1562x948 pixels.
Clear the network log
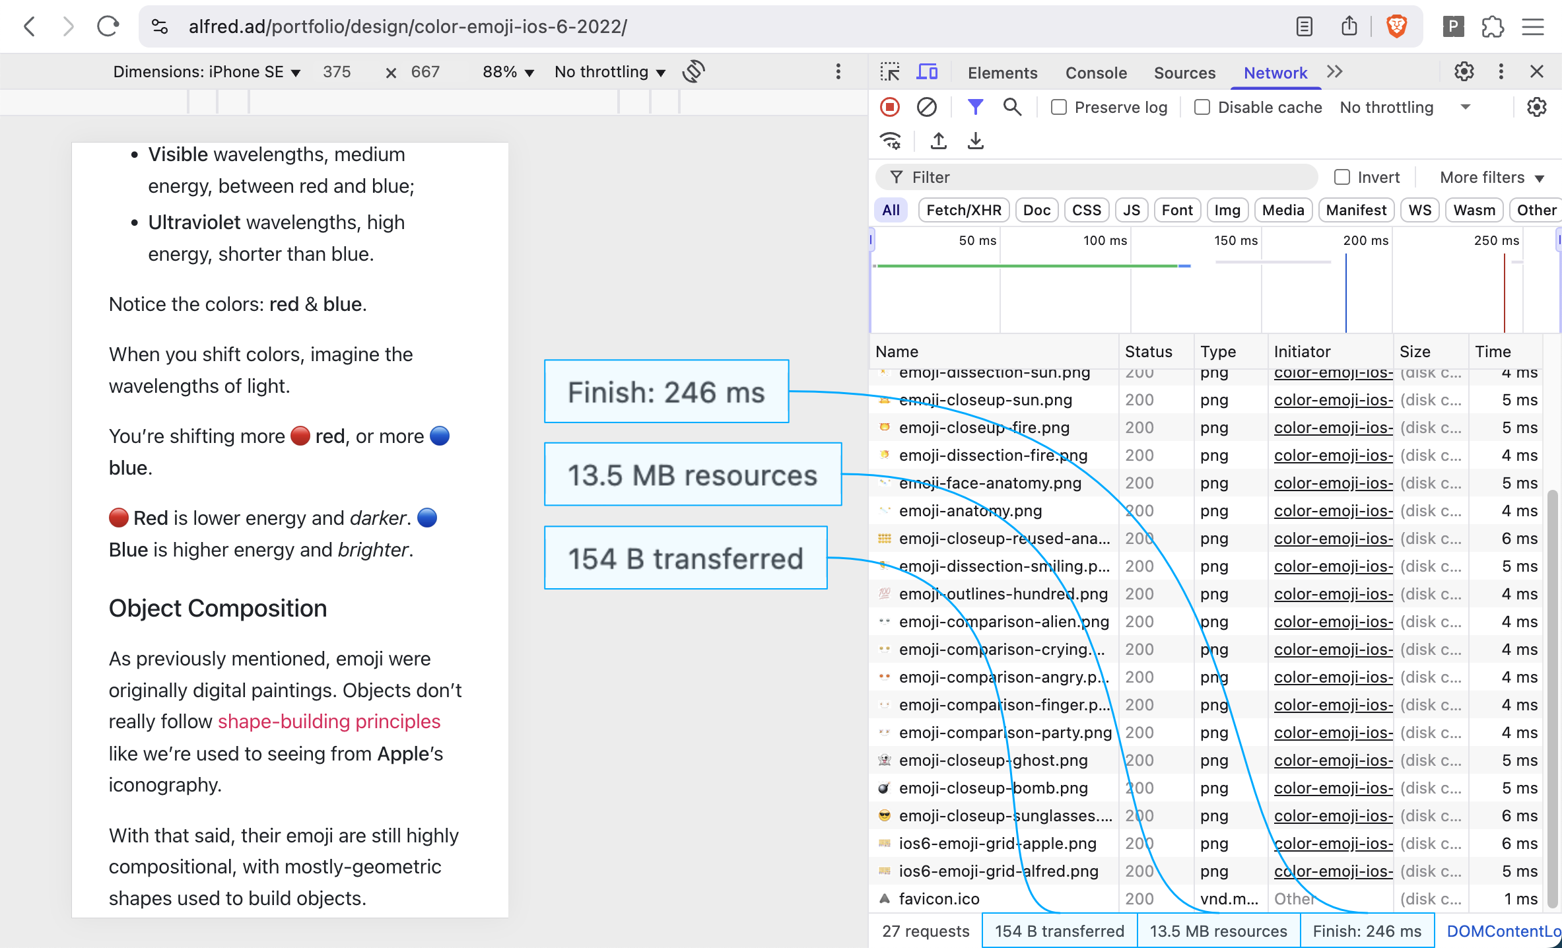click(x=926, y=107)
